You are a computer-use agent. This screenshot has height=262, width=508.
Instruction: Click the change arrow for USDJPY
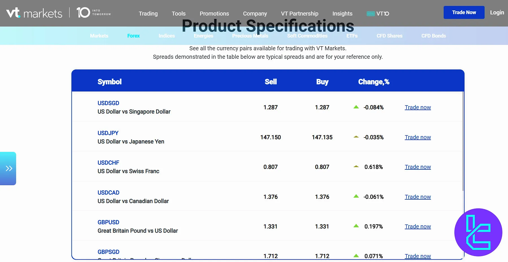click(x=356, y=137)
